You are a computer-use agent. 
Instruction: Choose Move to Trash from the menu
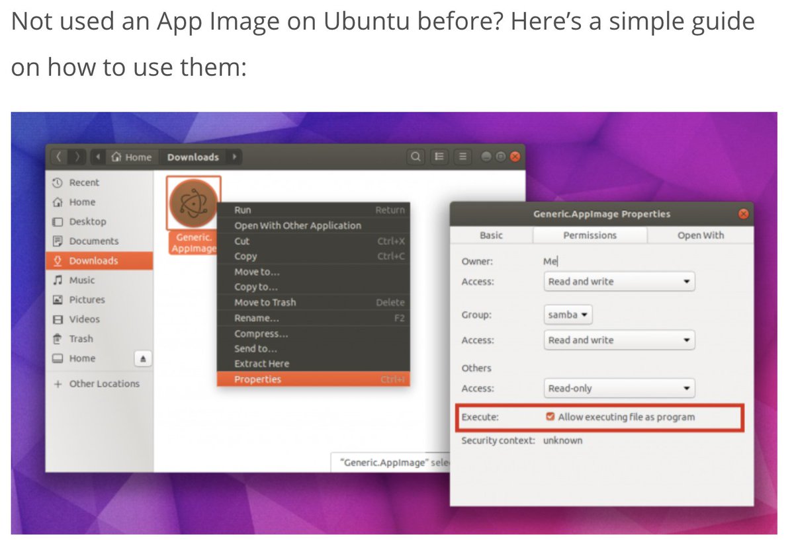tap(314, 302)
